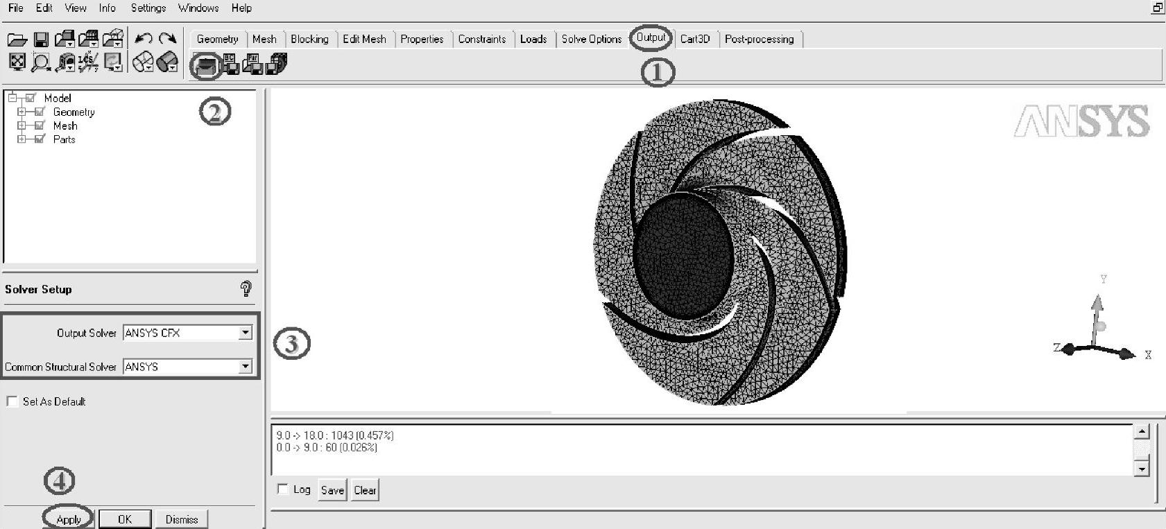Image resolution: width=1166 pixels, height=529 pixels.
Task: Redo the last action
Action: [x=167, y=39]
